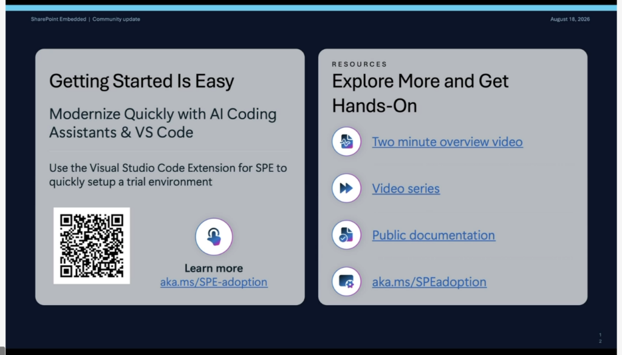The image size is (622, 355).
Task: Click the 'SharePoint Embedded | Community update' header text
Action: coord(85,19)
